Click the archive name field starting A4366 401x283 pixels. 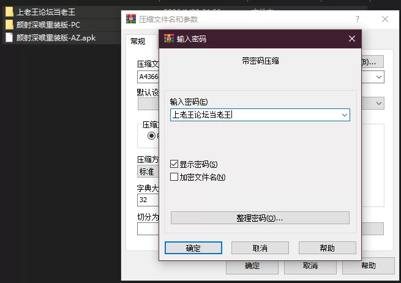tap(148, 77)
